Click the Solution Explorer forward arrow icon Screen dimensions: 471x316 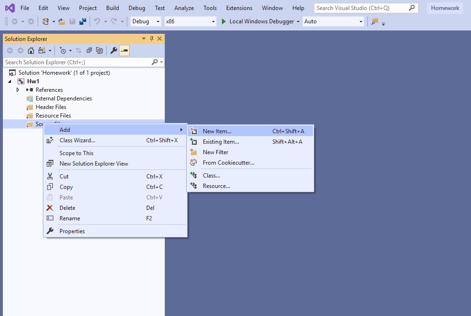[20, 50]
